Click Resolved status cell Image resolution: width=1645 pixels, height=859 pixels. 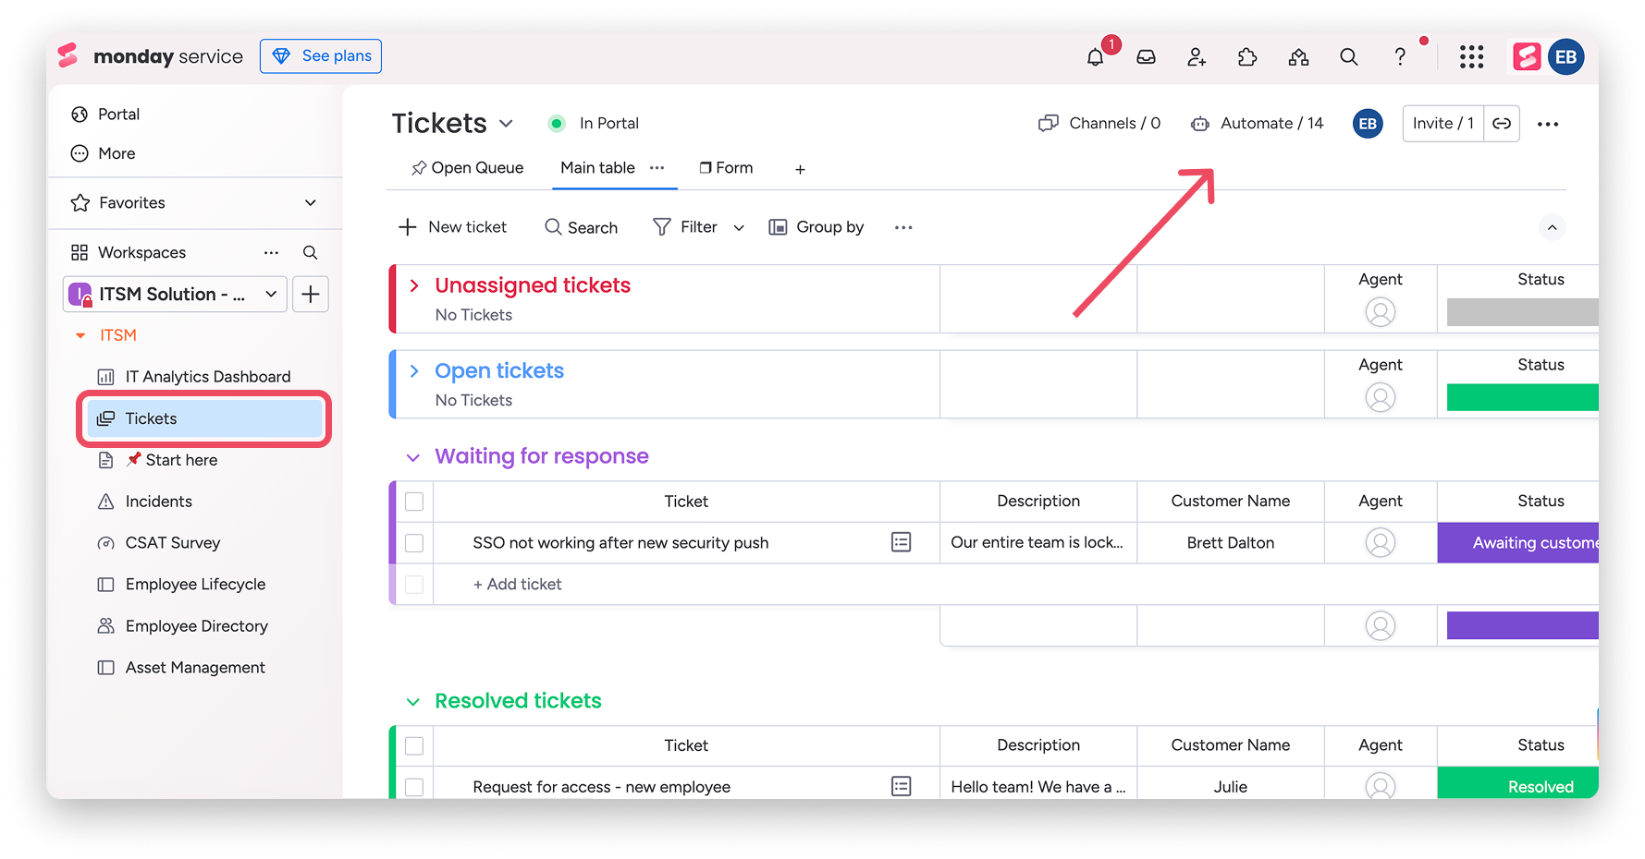coord(1517,783)
